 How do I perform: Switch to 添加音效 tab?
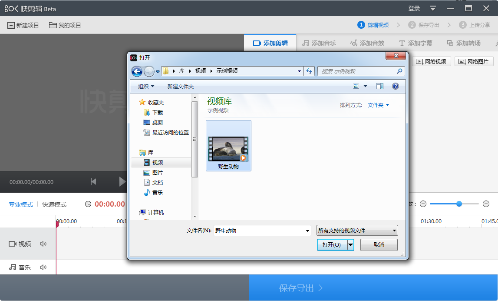[x=367, y=43]
